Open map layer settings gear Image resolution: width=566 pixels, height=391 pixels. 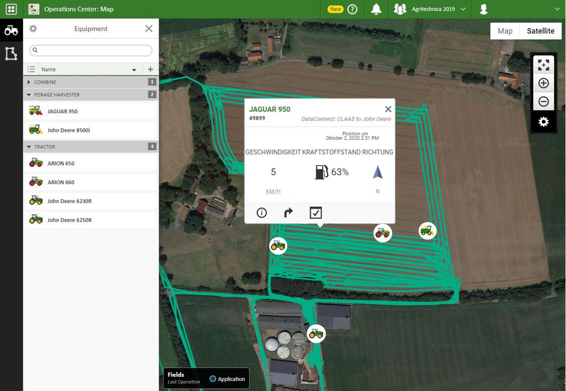tap(543, 122)
